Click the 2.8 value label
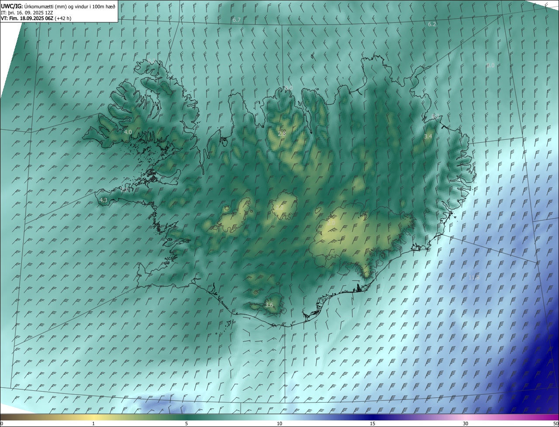Screen dimensions: 559x427 [282, 134]
